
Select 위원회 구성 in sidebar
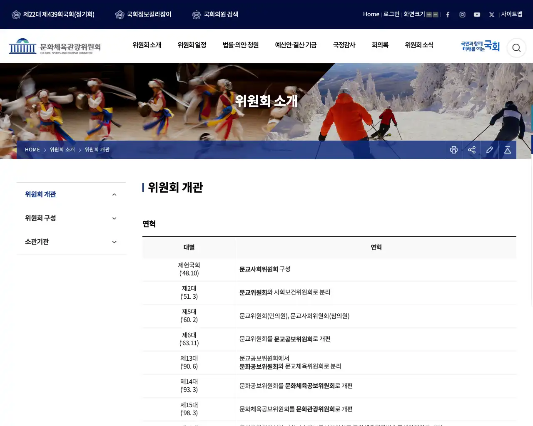40,218
